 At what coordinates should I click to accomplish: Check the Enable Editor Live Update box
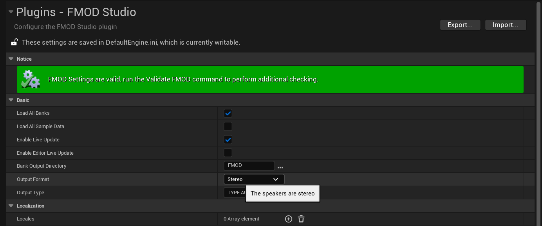(228, 153)
